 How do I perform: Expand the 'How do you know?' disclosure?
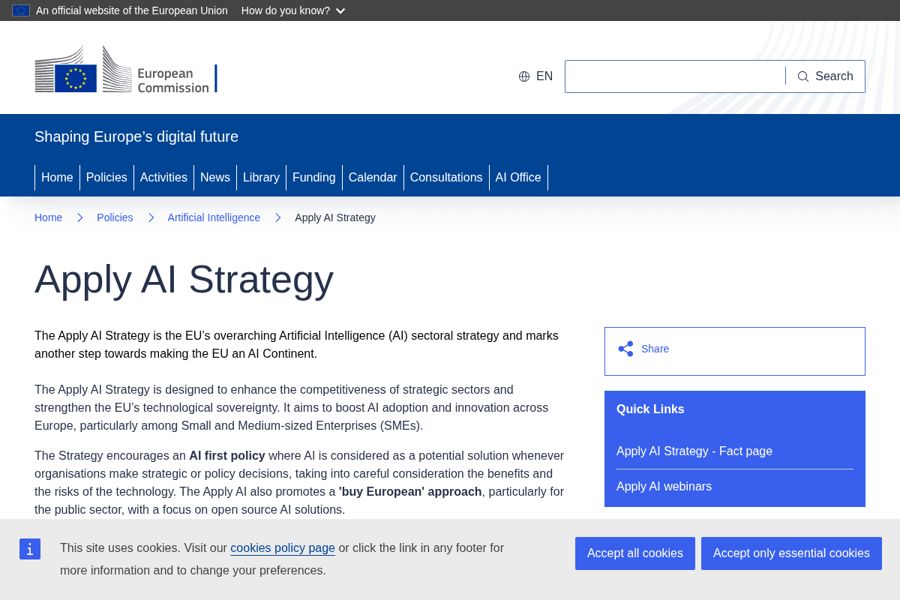tap(292, 10)
